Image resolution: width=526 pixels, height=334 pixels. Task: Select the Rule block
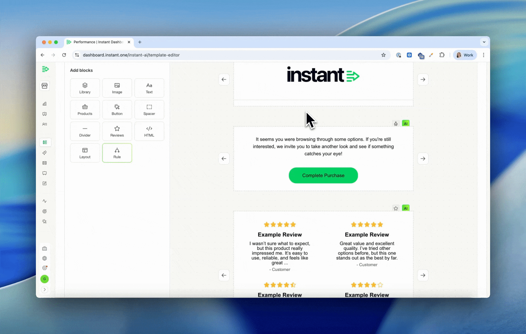point(117,153)
